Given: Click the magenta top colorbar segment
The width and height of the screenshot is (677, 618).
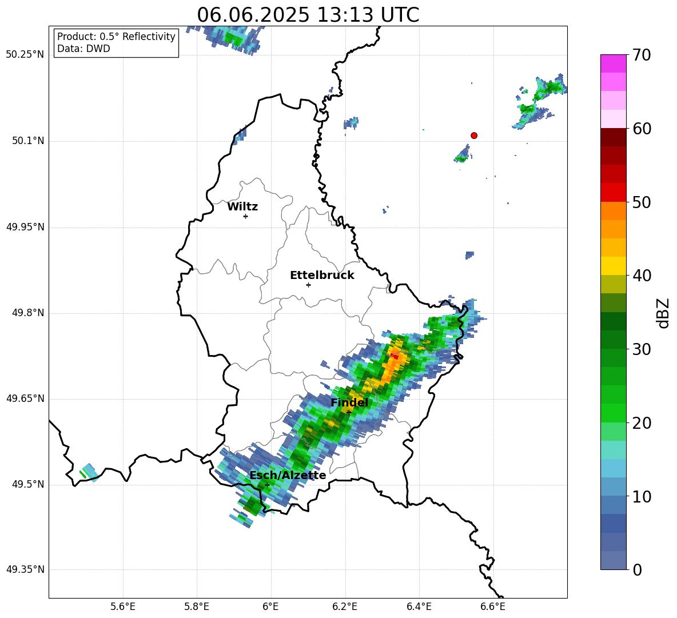Looking at the screenshot, I should click(613, 63).
